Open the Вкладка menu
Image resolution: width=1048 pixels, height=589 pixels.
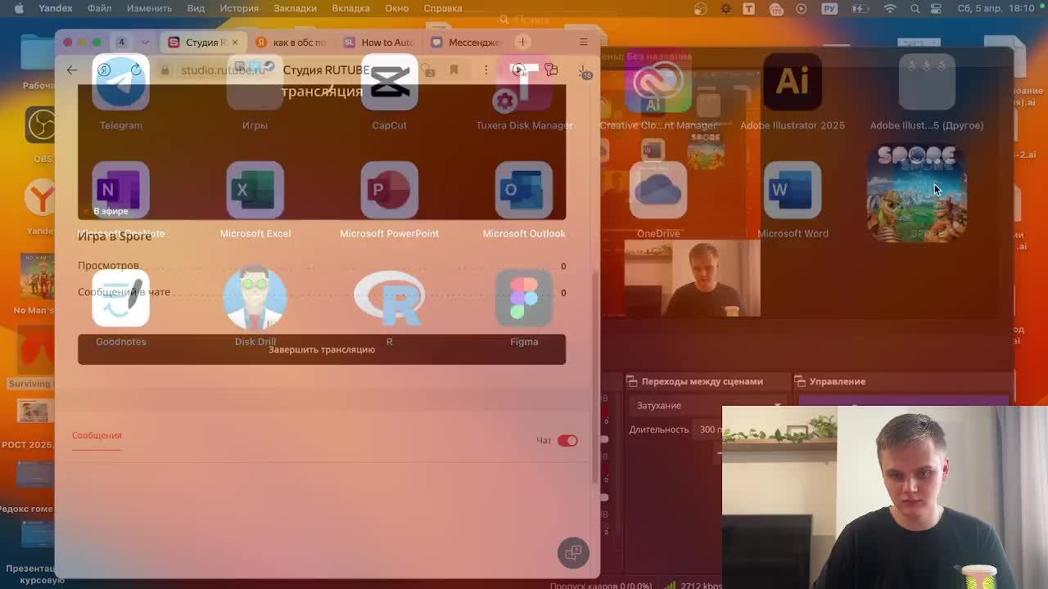(x=350, y=8)
